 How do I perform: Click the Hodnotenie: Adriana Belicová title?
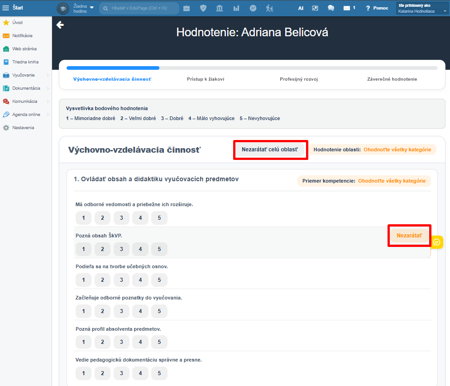point(252,32)
